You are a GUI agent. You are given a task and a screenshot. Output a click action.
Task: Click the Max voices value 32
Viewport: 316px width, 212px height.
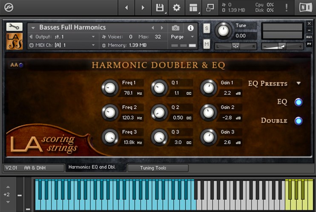pos(158,37)
